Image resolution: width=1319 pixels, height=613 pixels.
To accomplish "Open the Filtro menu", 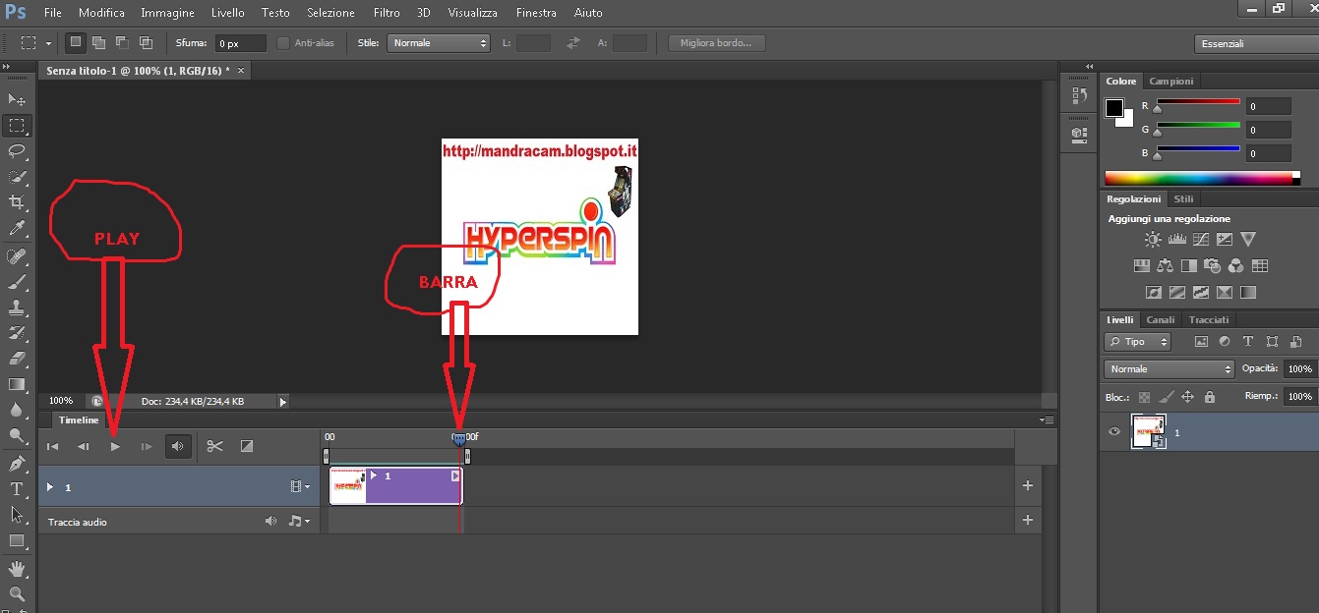I will [386, 13].
